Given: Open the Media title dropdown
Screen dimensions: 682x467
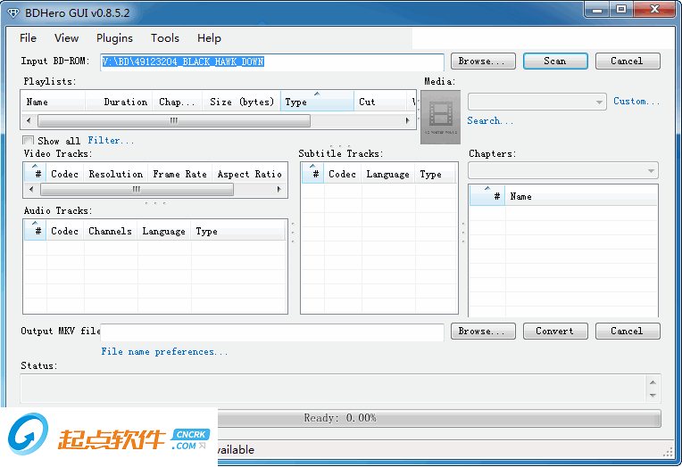Looking at the screenshot, I should pyautogui.click(x=537, y=102).
